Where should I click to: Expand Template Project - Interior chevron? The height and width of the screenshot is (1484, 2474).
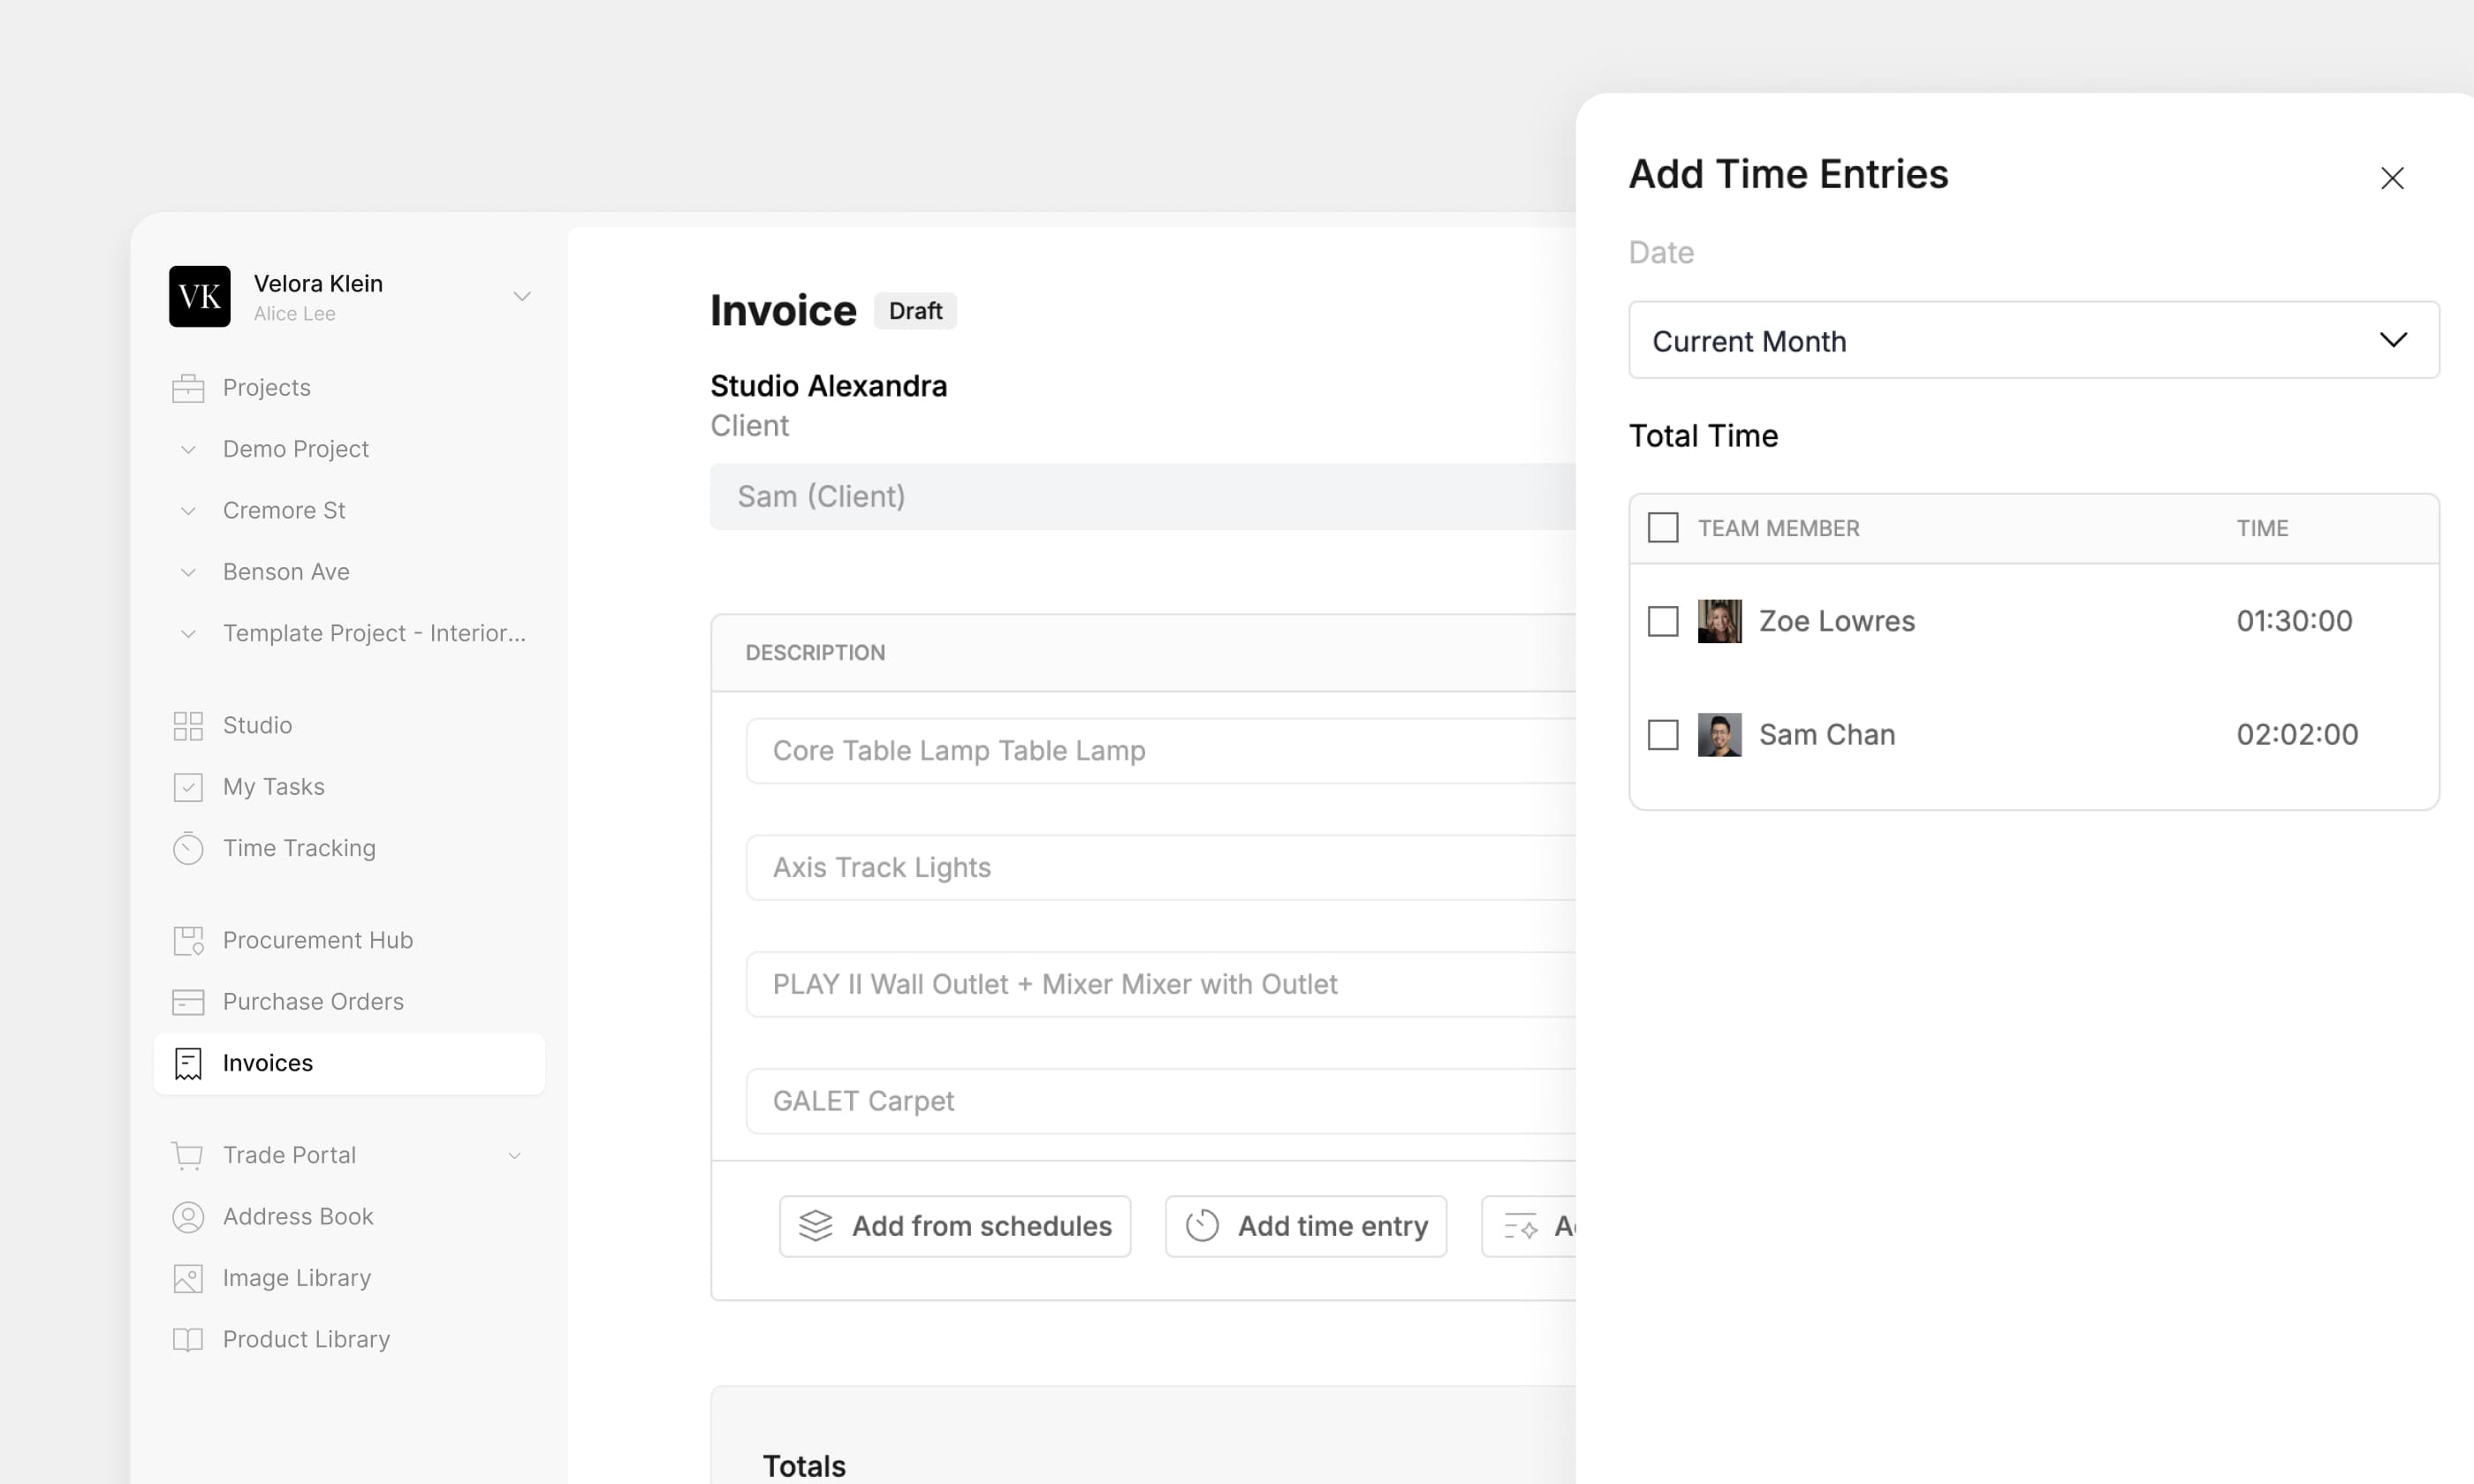click(x=188, y=634)
